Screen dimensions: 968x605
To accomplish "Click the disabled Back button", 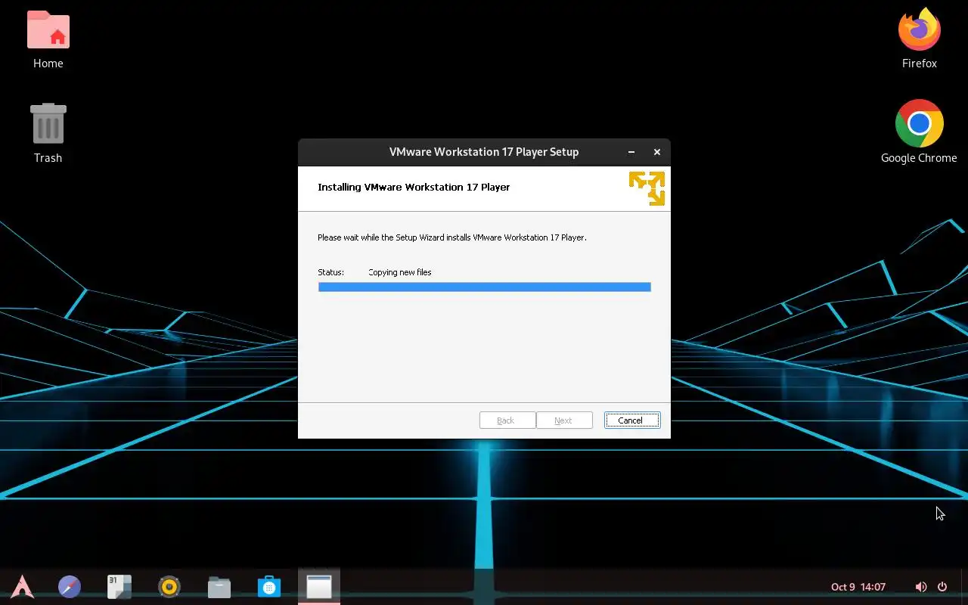I will point(507,420).
